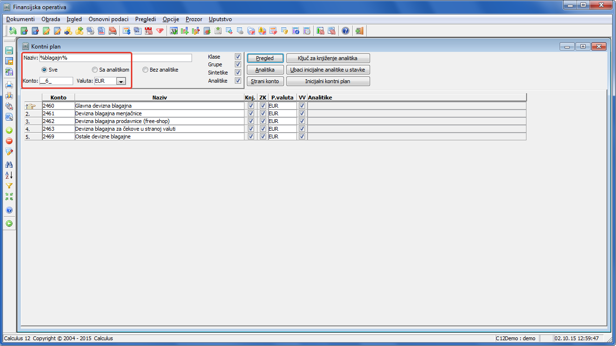
Task: Choose the 'Bez analitike' radio option
Action: click(145, 70)
